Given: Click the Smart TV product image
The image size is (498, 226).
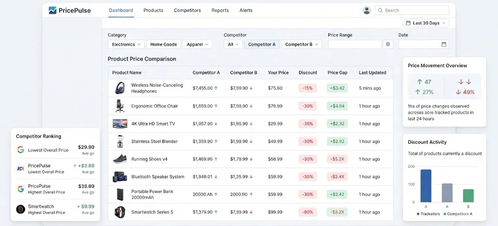Looking at the screenshot, I should (x=120, y=124).
